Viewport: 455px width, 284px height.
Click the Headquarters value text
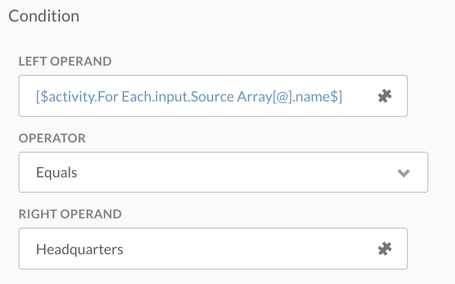tap(79, 250)
